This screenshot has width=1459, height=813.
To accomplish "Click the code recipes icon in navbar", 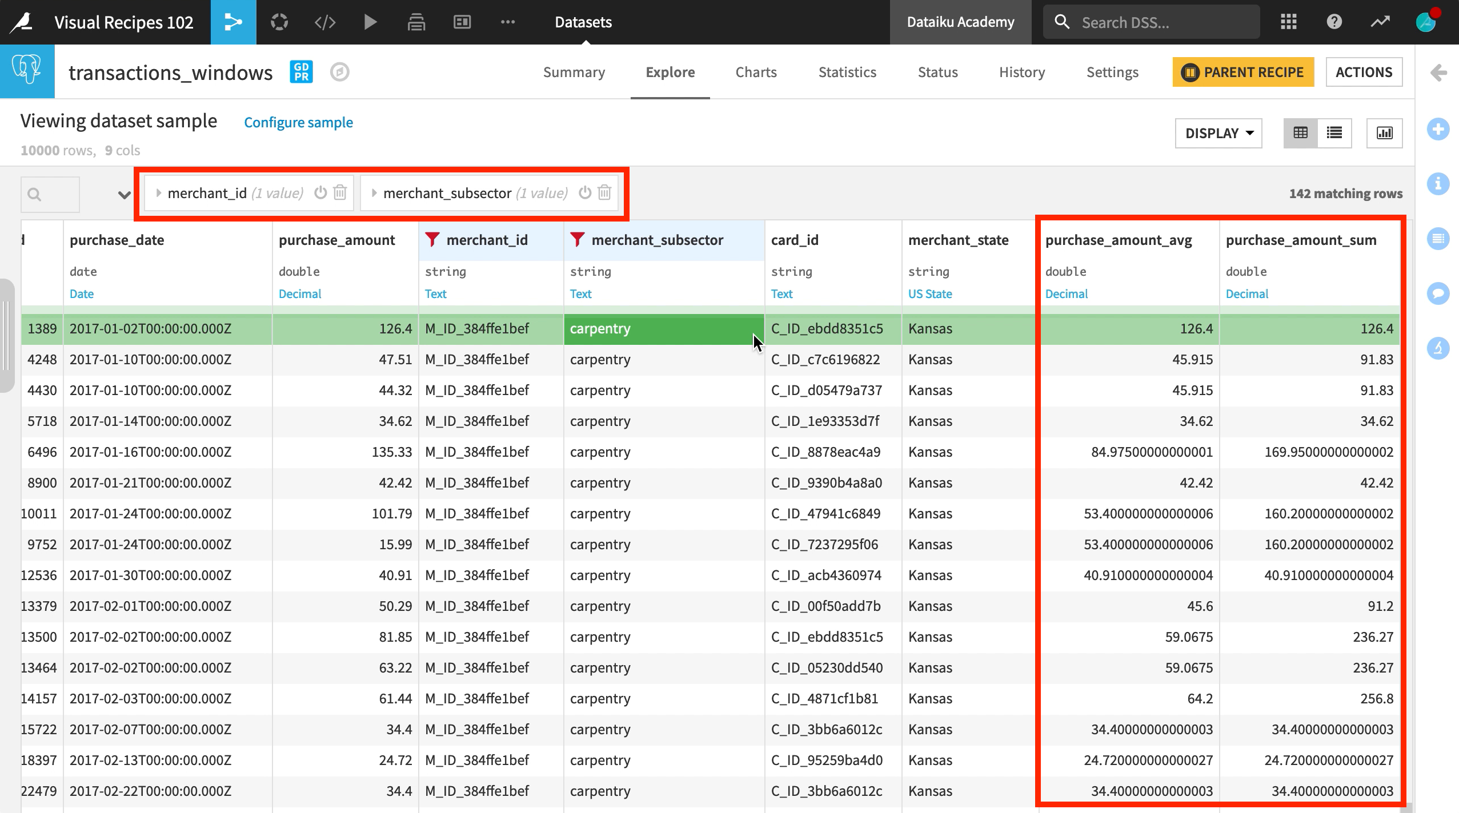I will point(324,22).
